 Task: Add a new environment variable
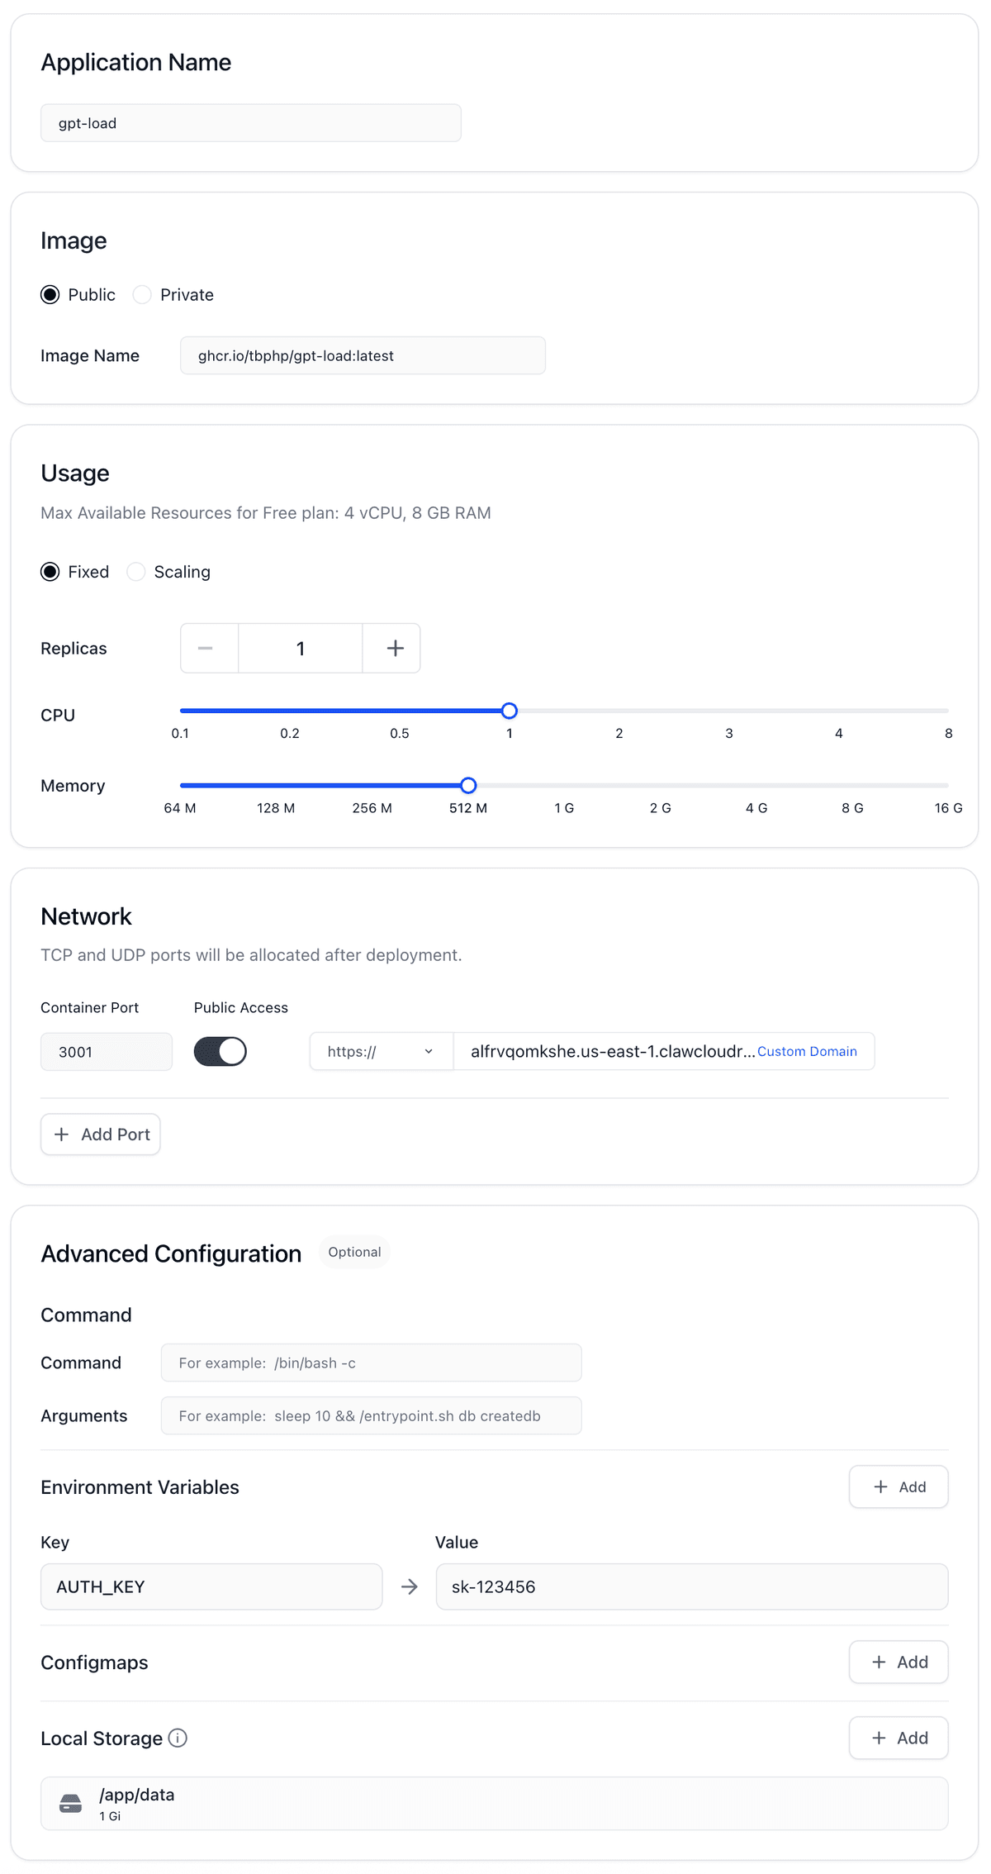point(899,1486)
